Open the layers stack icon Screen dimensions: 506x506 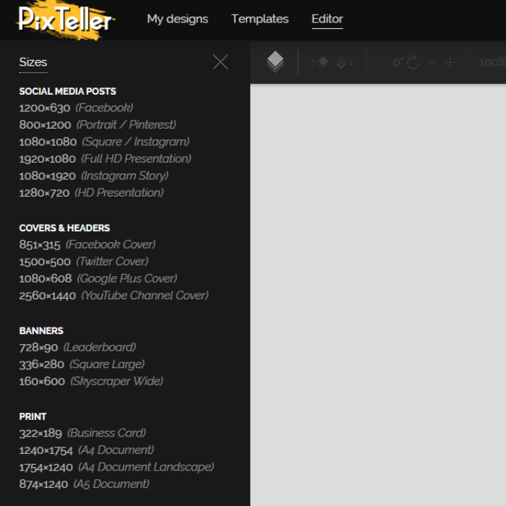pos(275,61)
